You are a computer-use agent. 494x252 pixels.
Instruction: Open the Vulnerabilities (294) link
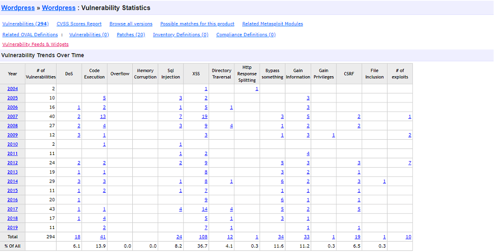coord(25,24)
